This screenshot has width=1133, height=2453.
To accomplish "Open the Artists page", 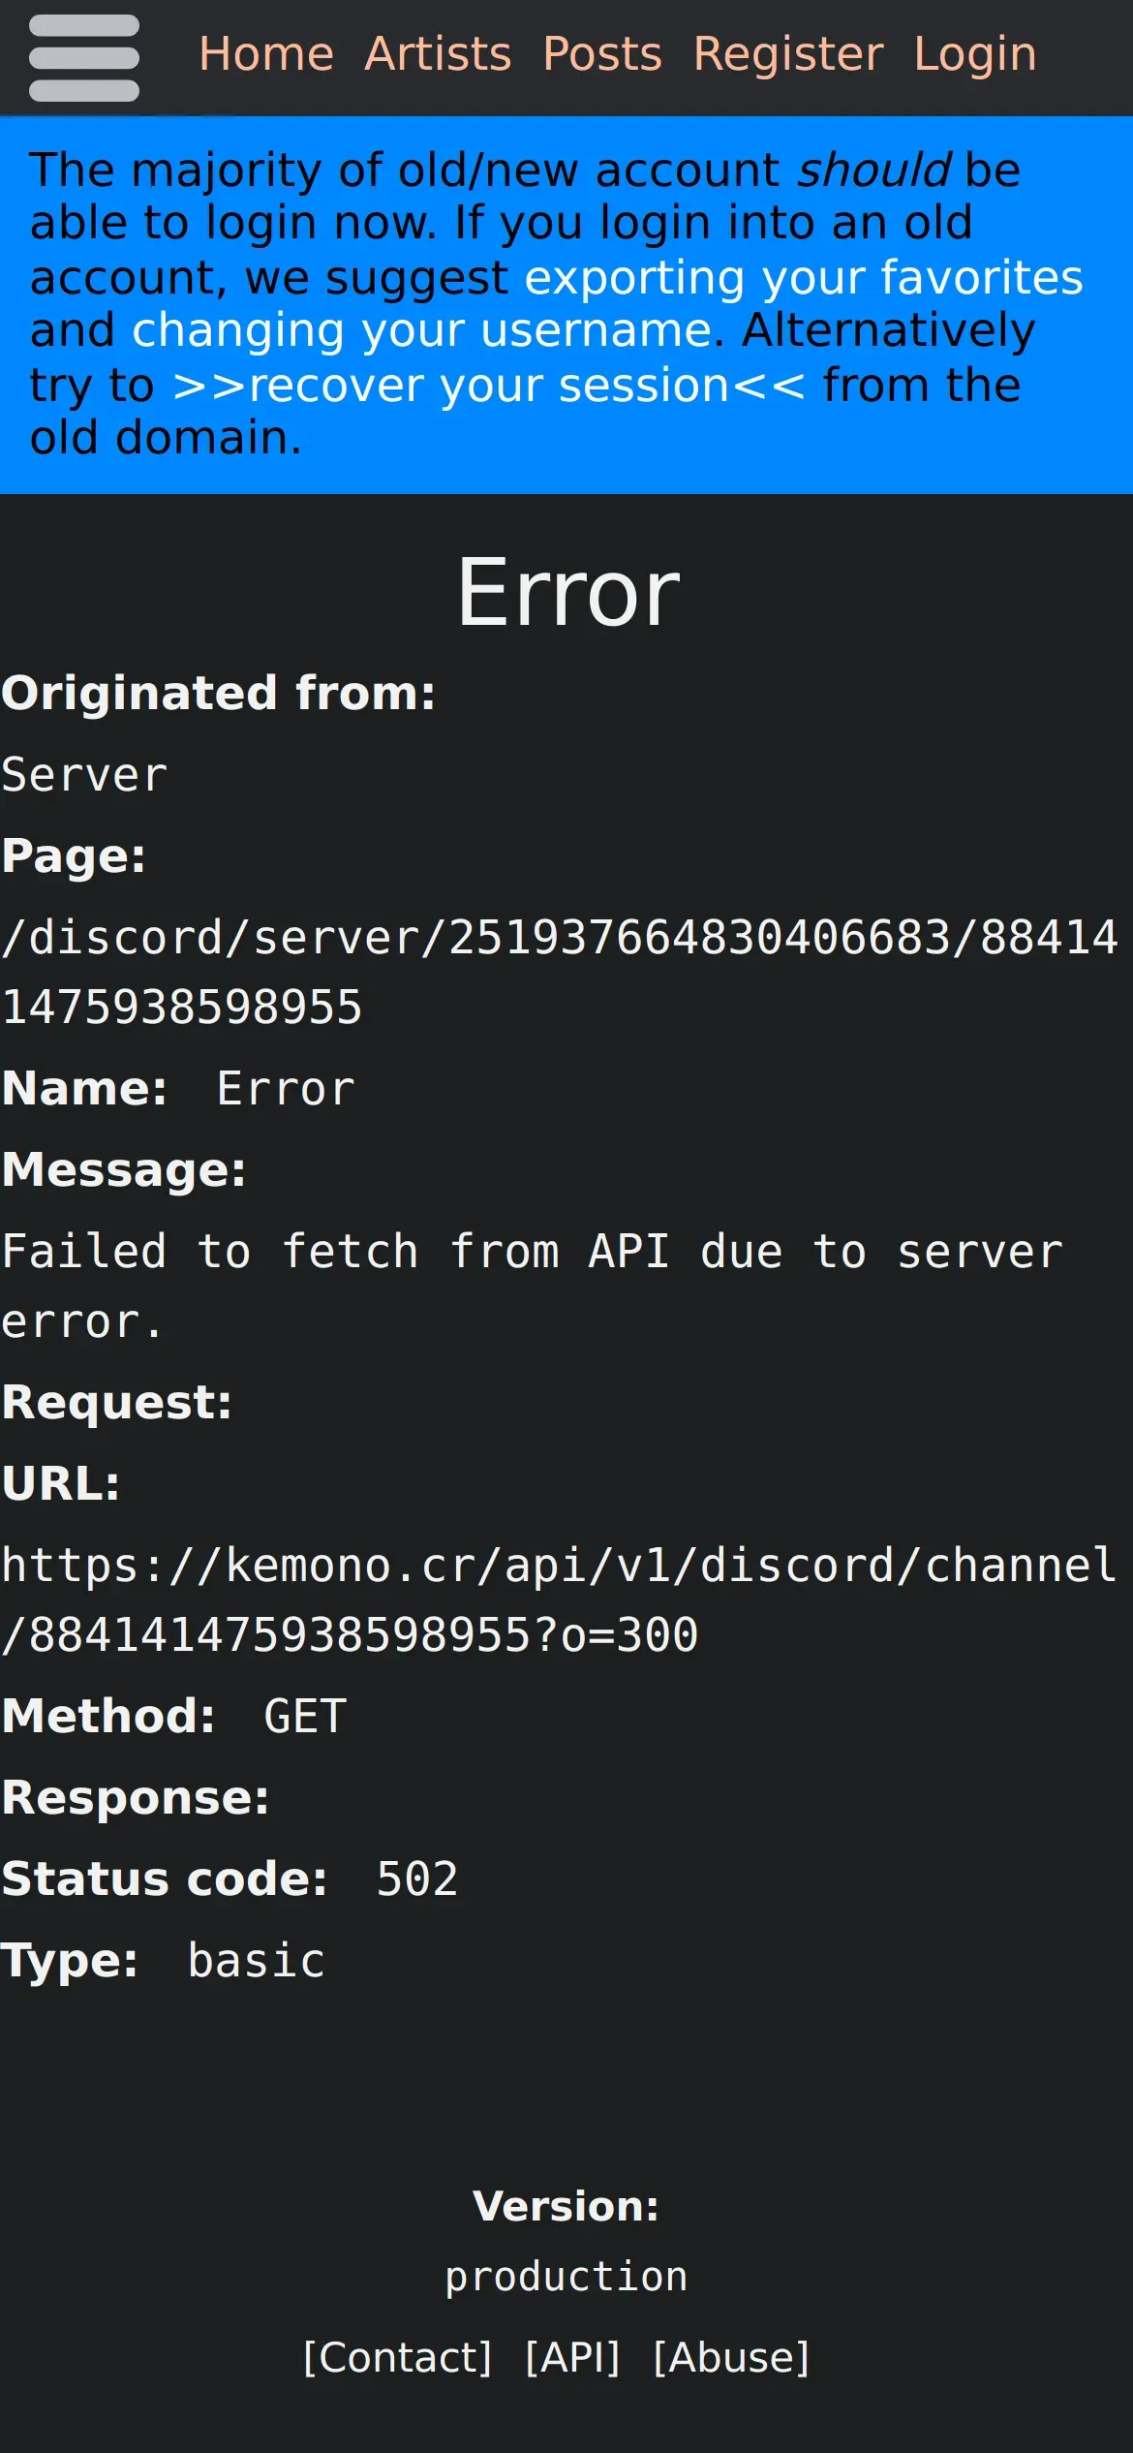I will [x=439, y=54].
